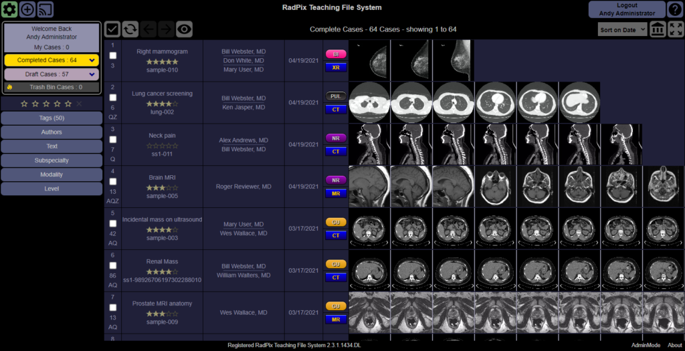Click the Logout Andy Administrator button
The height and width of the screenshot is (351, 685).
click(627, 9)
